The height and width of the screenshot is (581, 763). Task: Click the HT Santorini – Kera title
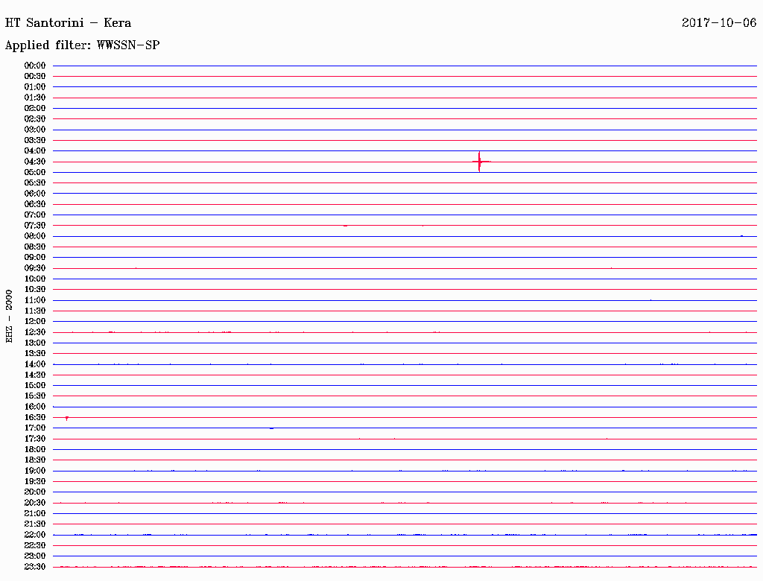point(68,23)
